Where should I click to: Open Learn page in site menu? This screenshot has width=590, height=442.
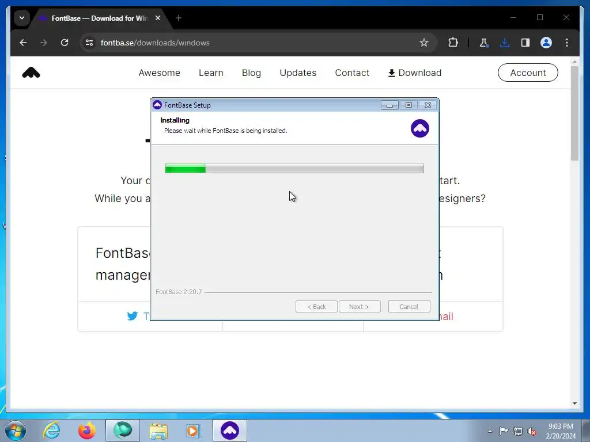point(211,73)
